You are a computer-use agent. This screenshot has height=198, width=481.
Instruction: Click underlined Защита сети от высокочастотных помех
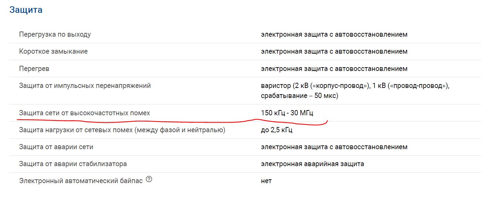click(x=85, y=113)
